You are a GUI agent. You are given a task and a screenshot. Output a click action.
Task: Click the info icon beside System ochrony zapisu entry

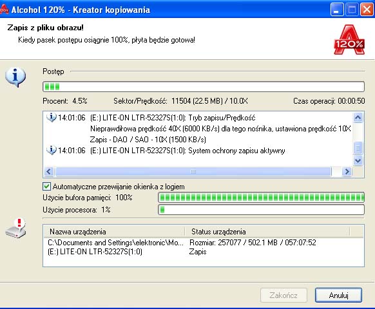tap(51, 151)
